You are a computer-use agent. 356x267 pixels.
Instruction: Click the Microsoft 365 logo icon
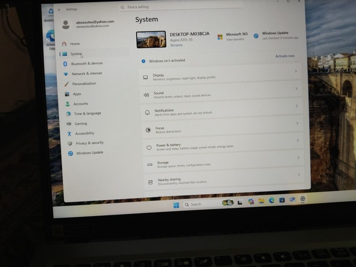(x=220, y=37)
